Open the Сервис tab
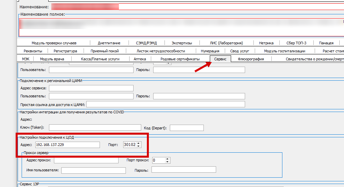The width and height of the screenshot is (344, 187). (220, 59)
